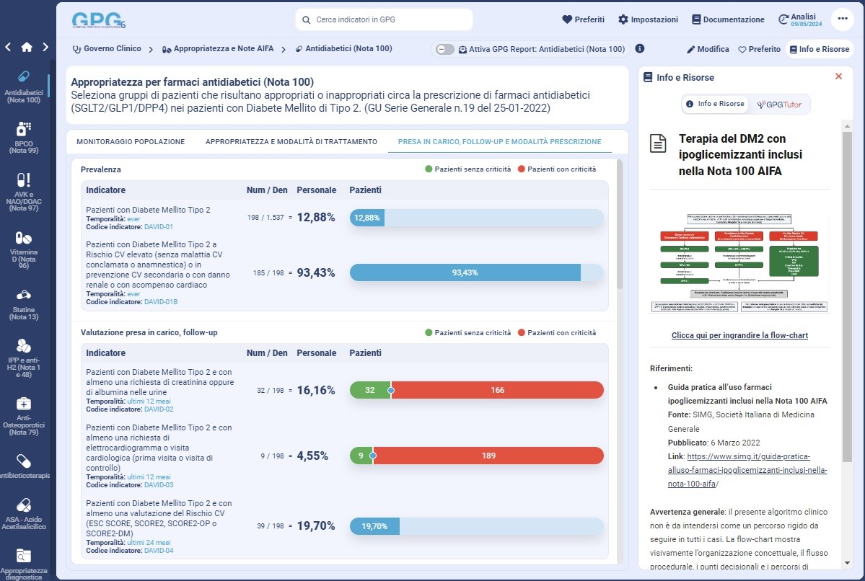This screenshot has width=865, height=581.
Task: Expand next sidebar modules with right chevron
Action: click(x=45, y=48)
